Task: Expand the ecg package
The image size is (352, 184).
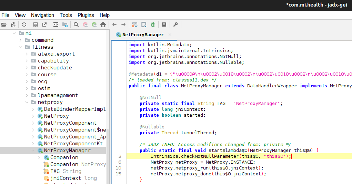Action: point(27,81)
